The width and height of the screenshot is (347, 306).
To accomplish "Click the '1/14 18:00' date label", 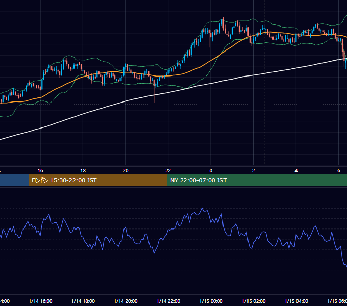I will point(83,301).
